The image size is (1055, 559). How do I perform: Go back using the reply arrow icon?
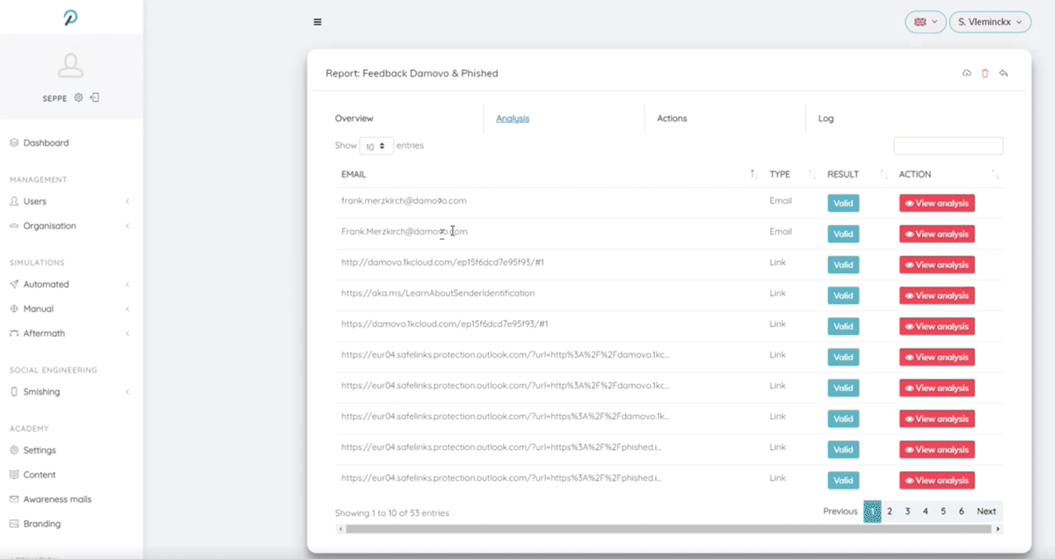click(1003, 73)
